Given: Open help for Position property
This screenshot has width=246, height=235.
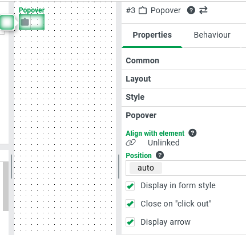Looking at the screenshot, I should (x=160, y=155).
